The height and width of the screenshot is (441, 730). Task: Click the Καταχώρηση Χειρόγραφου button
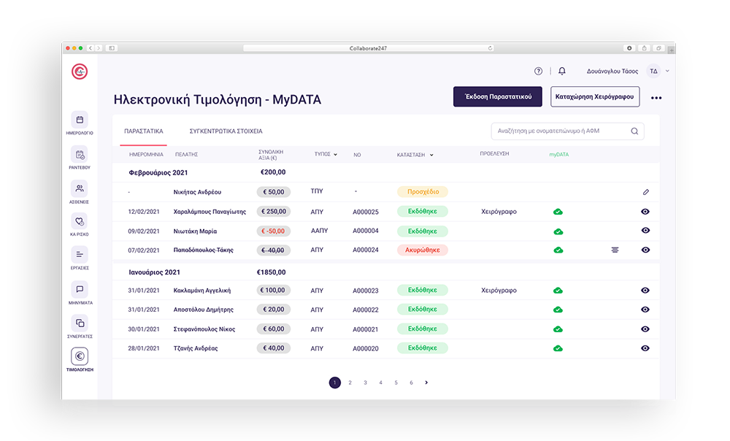tap(595, 96)
